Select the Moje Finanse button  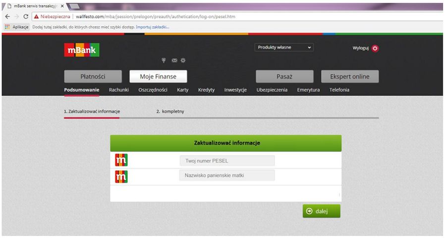tap(158, 76)
